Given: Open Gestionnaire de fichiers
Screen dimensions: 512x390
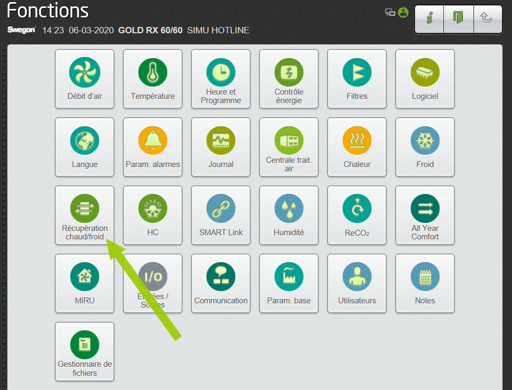Looking at the screenshot, I should [x=84, y=351].
